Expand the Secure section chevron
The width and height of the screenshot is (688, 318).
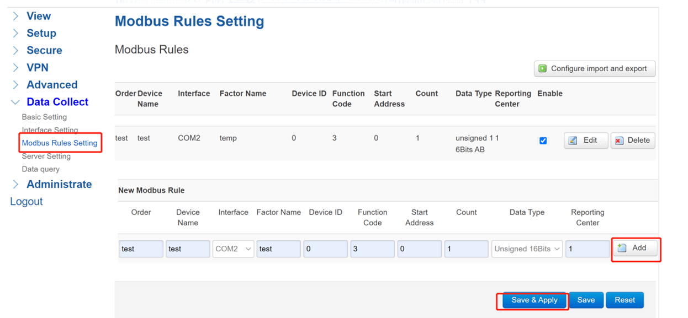[15, 51]
